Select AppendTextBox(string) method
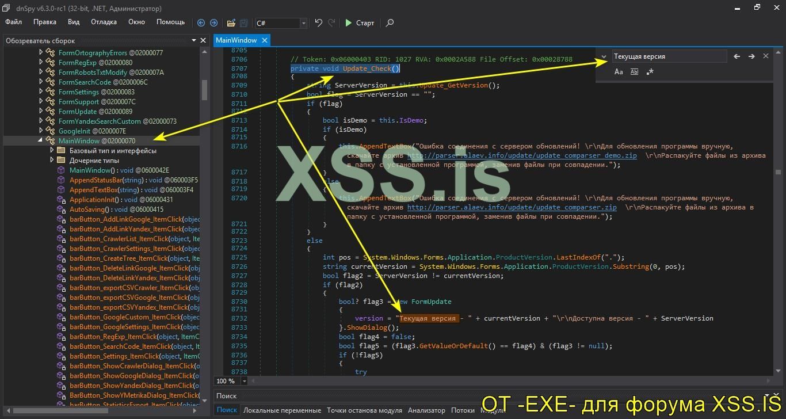 131,189
